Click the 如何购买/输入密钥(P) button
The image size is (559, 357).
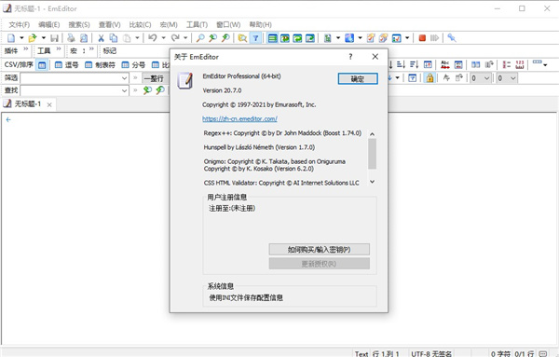(x=319, y=249)
